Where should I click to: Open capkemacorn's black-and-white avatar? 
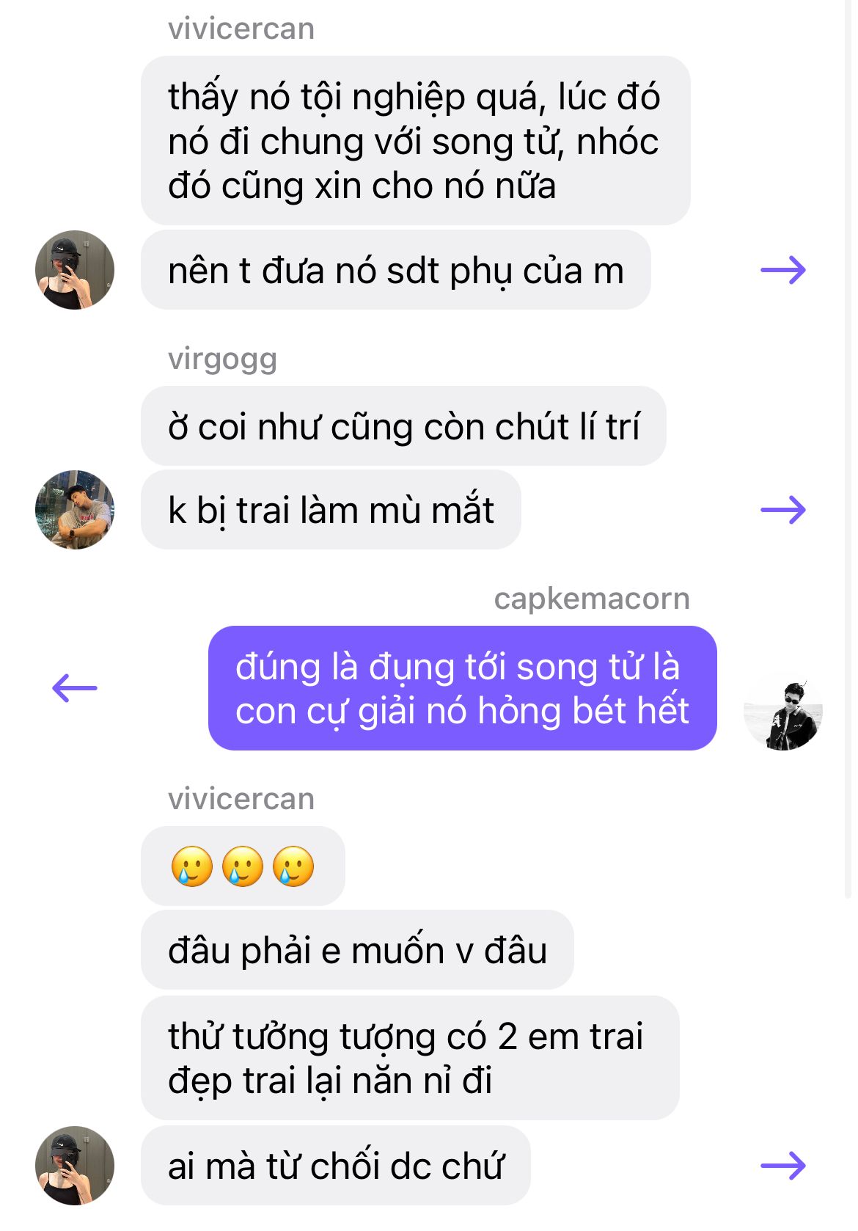(x=783, y=711)
